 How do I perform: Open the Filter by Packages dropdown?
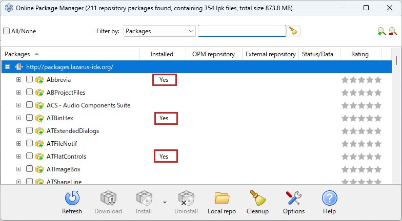pyautogui.click(x=159, y=31)
